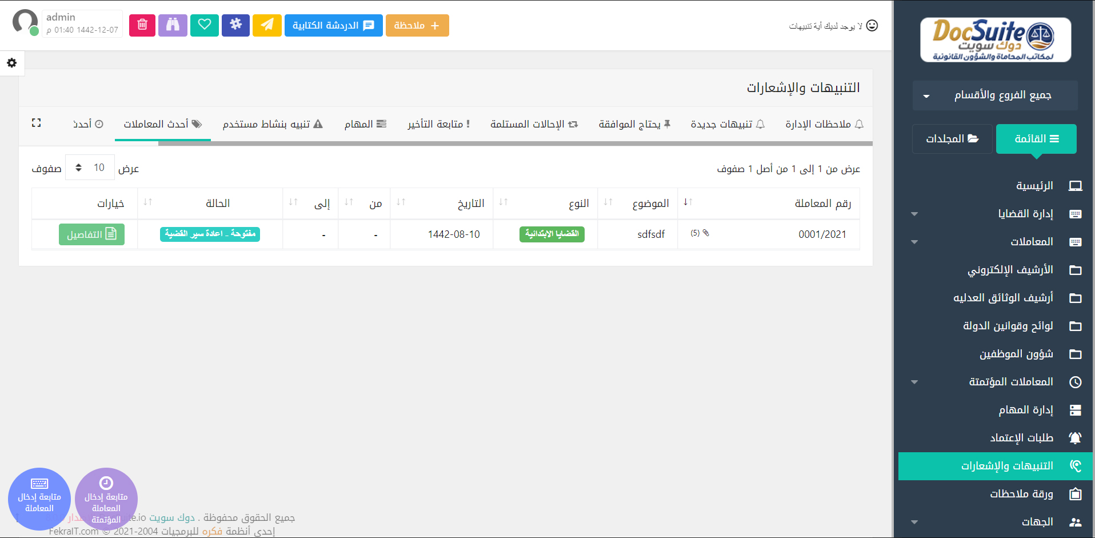Viewport: 1095px width, 538px height.
Task: Click the red trash icon button
Action: (x=142, y=25)
